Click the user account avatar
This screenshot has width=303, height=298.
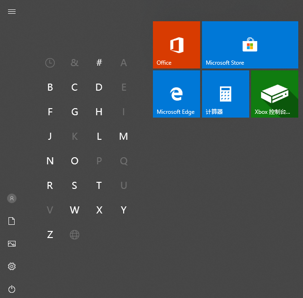(12, 198)
